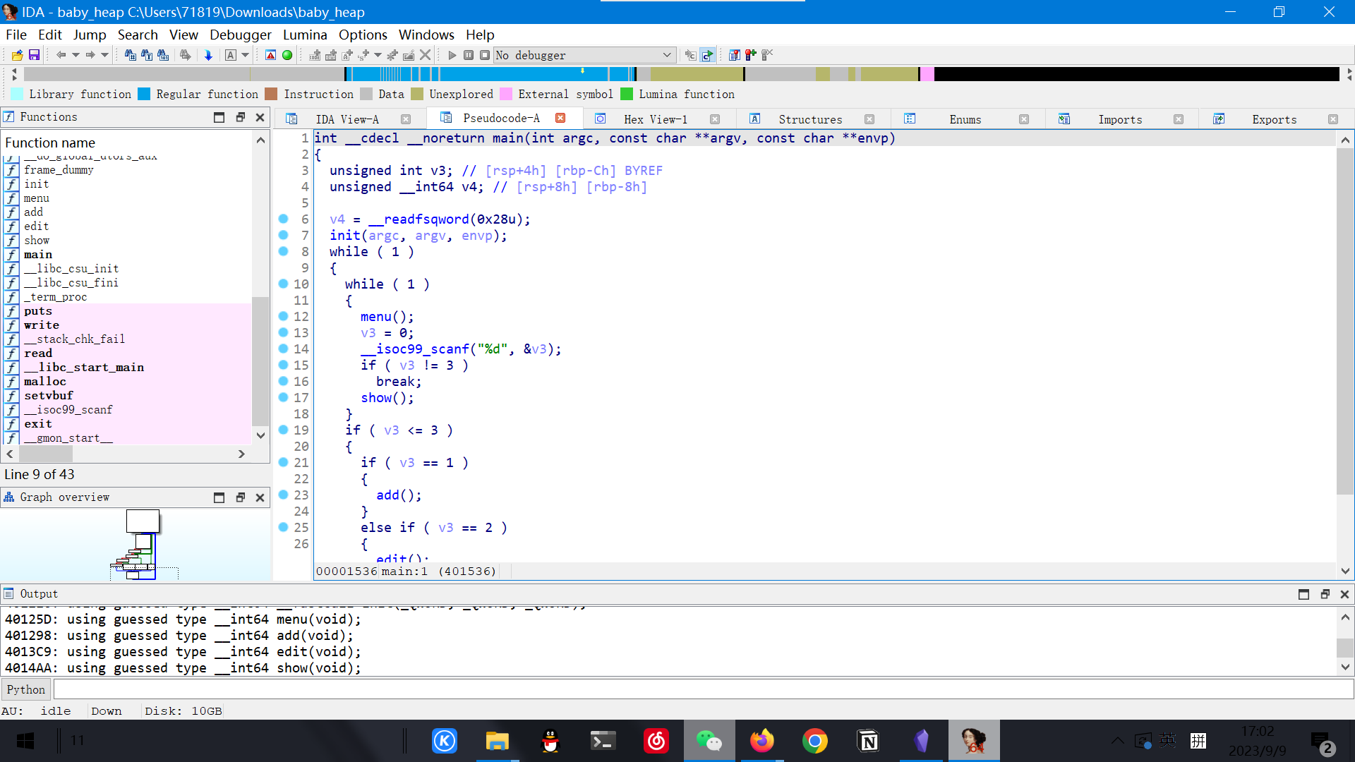Click the convert to code icon
The width and height of the screenshot is (1355, 762).
pos(315,55)
